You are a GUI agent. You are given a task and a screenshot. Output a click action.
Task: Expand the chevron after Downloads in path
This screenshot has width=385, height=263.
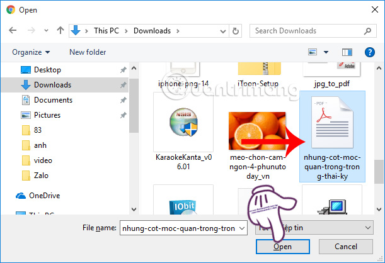(178, 31)
